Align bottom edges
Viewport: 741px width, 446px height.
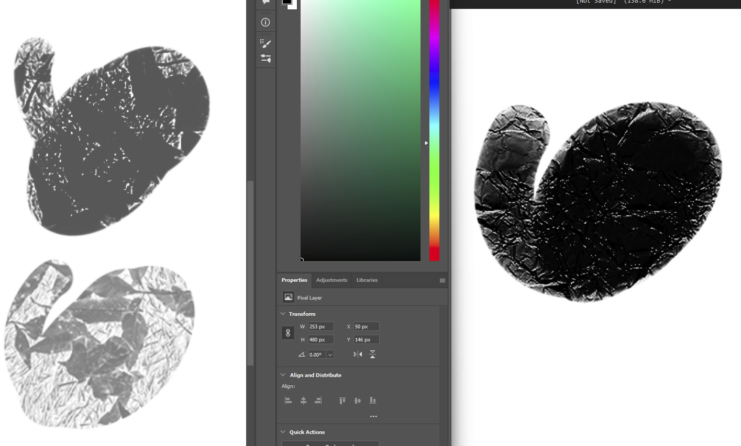[x=373, y=400]
